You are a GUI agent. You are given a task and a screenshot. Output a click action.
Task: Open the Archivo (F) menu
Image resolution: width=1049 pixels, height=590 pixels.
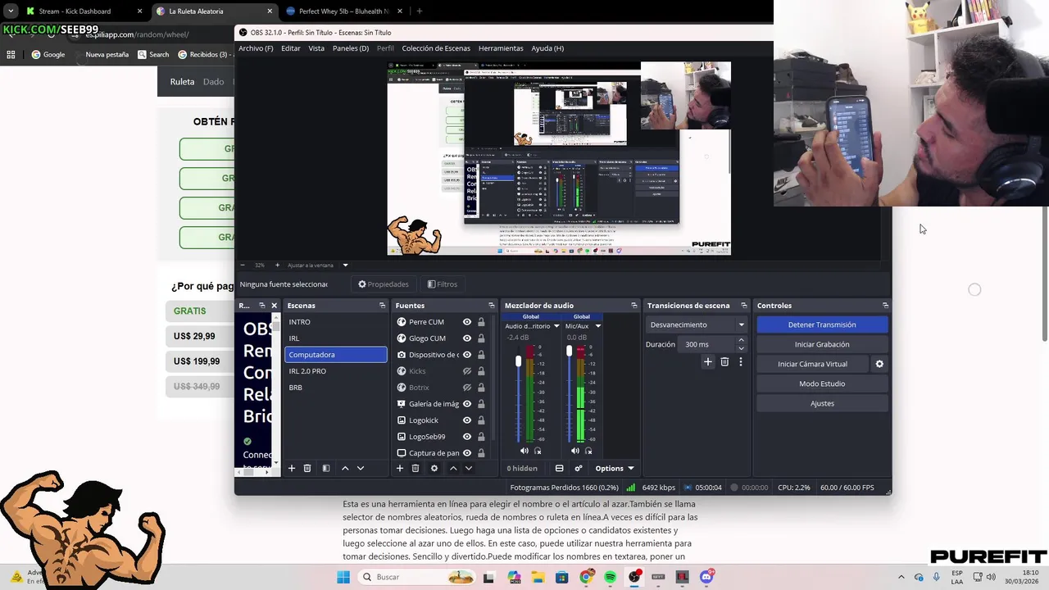[x=256, y=48]
